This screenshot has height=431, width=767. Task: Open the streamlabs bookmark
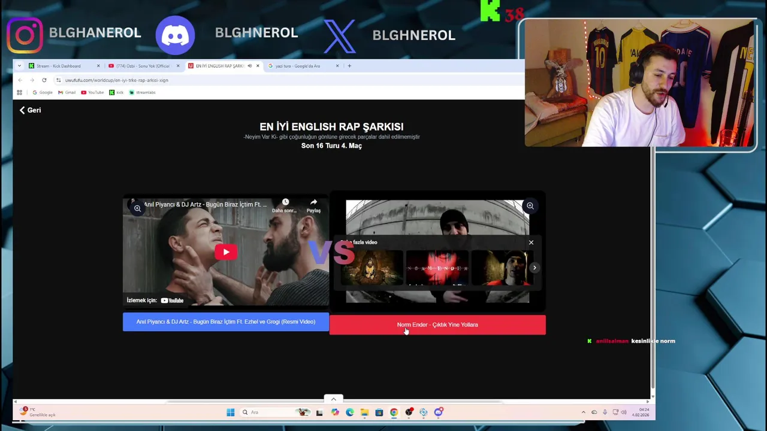pyautogui.click(x=142, y=92)
